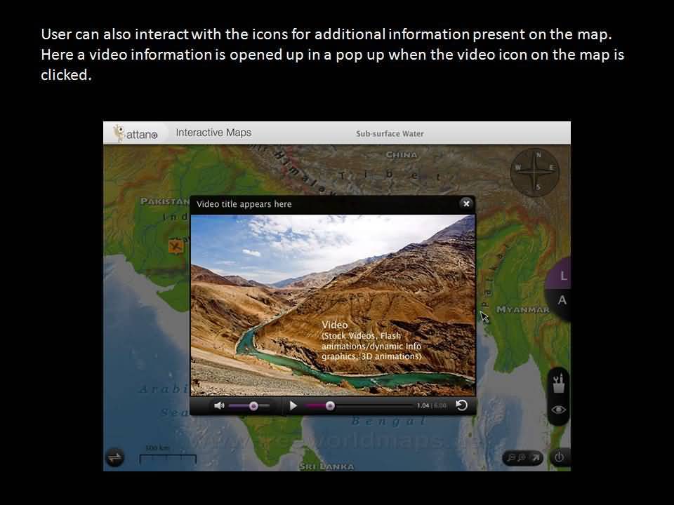Click the volume slider knob
The width and height of the screenshot is (674, 505).
pos(253,405)
